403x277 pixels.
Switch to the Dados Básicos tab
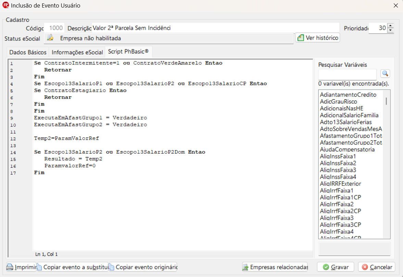click(x=28, y=52)
